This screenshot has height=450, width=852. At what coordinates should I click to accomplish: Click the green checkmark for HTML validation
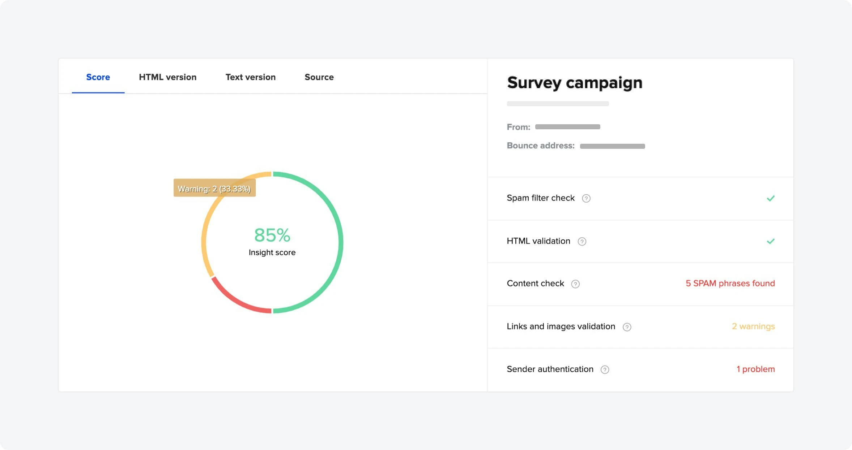tap(770, 241)
